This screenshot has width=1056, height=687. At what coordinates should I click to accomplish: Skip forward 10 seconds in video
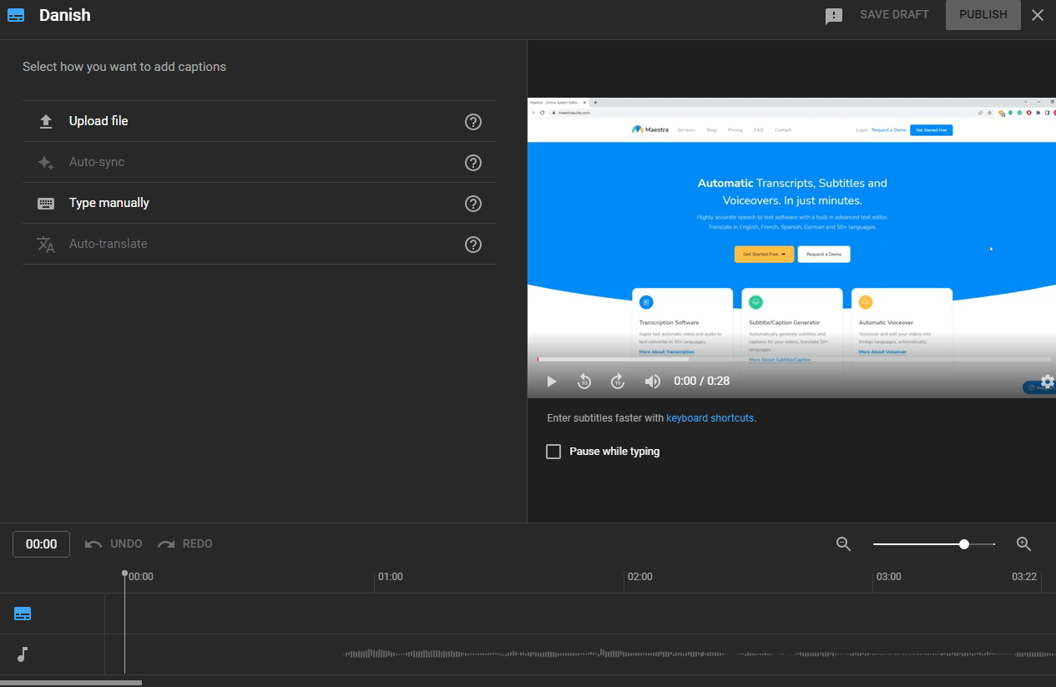[618, 381]
